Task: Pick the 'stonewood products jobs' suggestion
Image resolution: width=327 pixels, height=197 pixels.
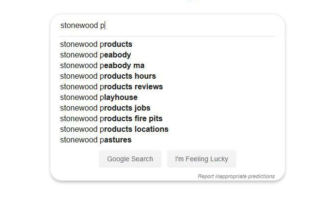Action: pos(105,108)
